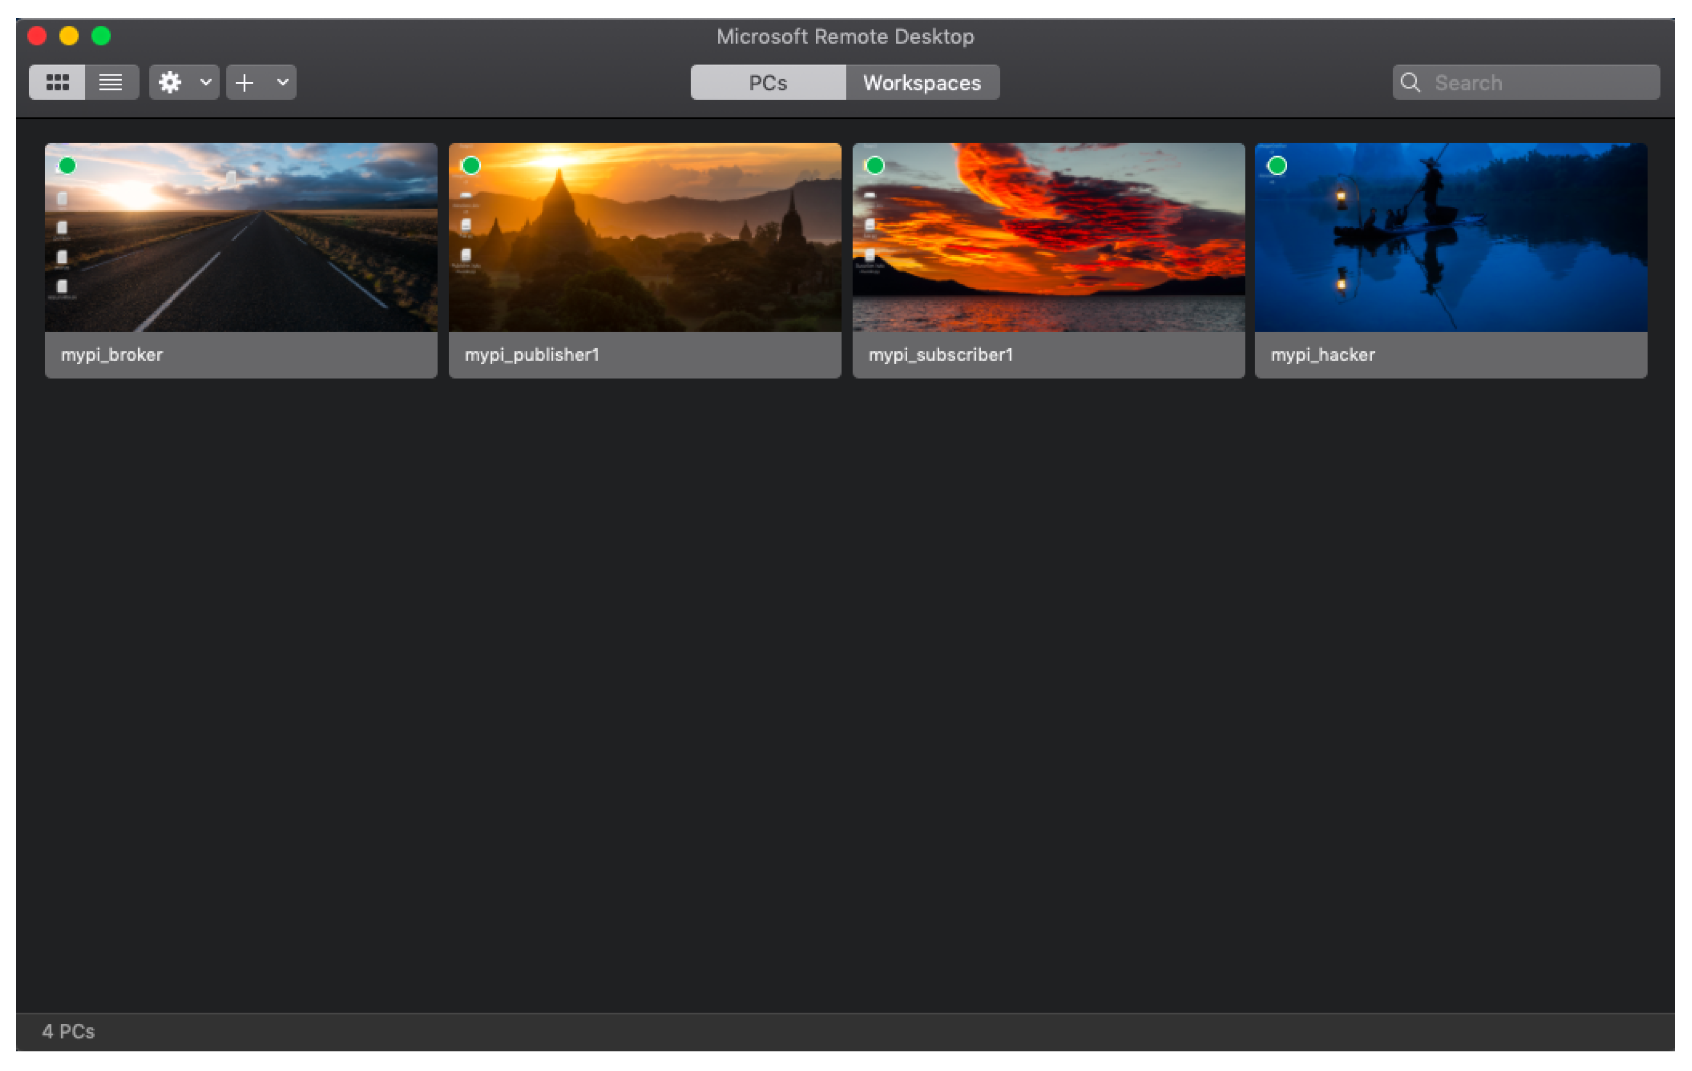Switch to the Workspaces tab
Viewport: 1692px width, 1071px height.
point(921,83)
